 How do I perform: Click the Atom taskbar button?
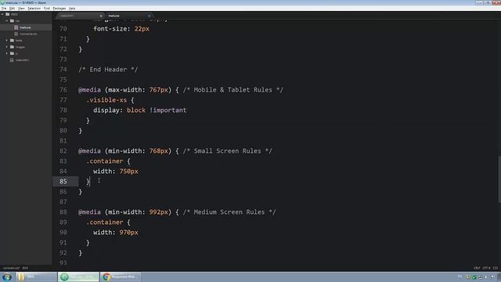point(78,277)
